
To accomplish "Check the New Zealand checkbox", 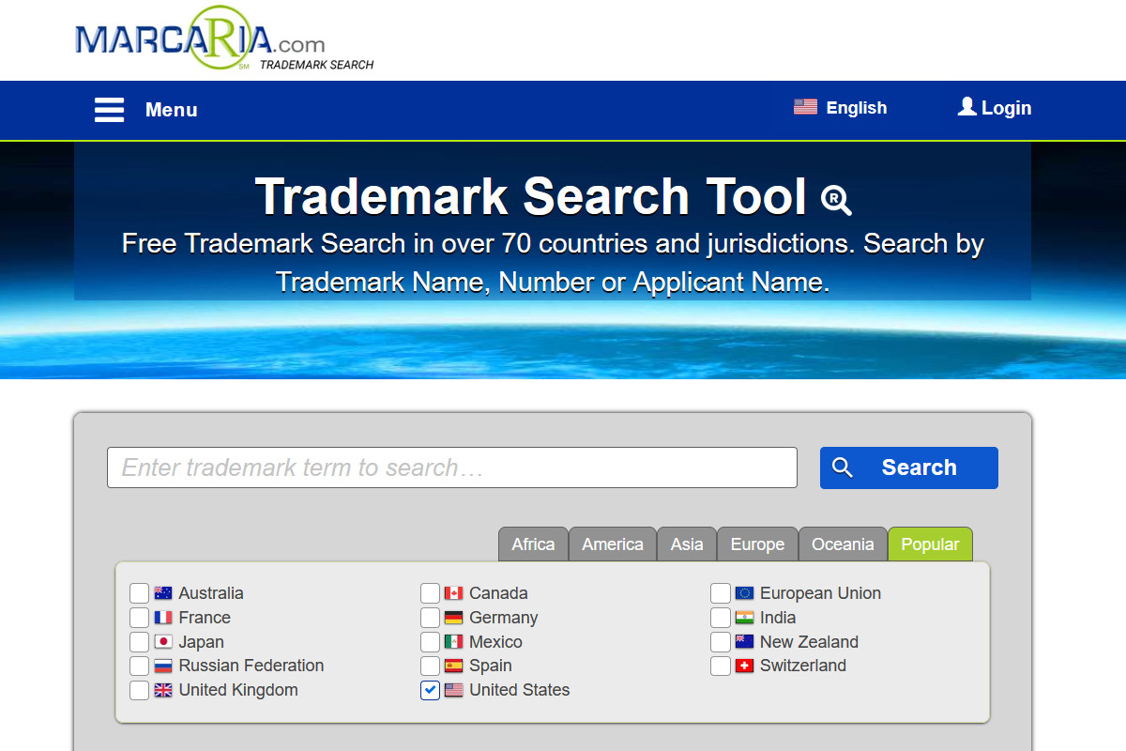I will 721,642.
